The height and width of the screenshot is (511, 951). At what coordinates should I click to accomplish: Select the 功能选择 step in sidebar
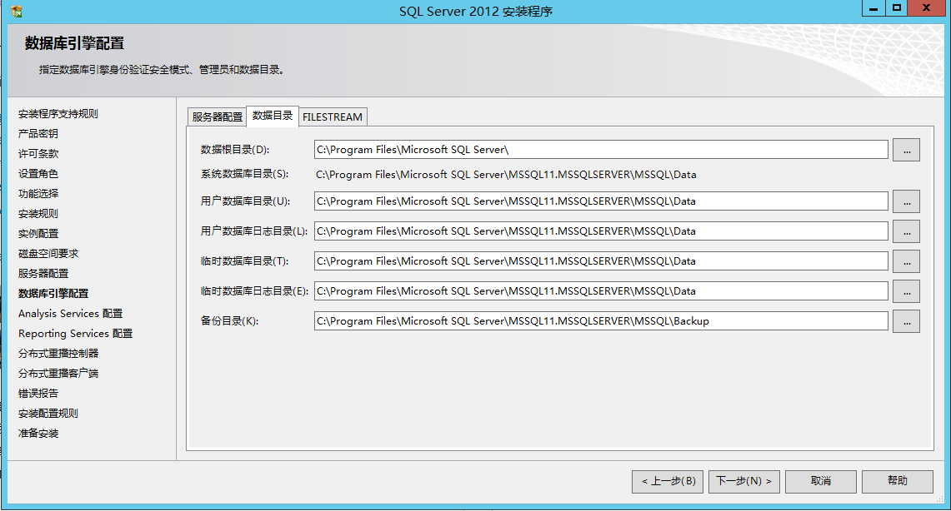[38, 194]
